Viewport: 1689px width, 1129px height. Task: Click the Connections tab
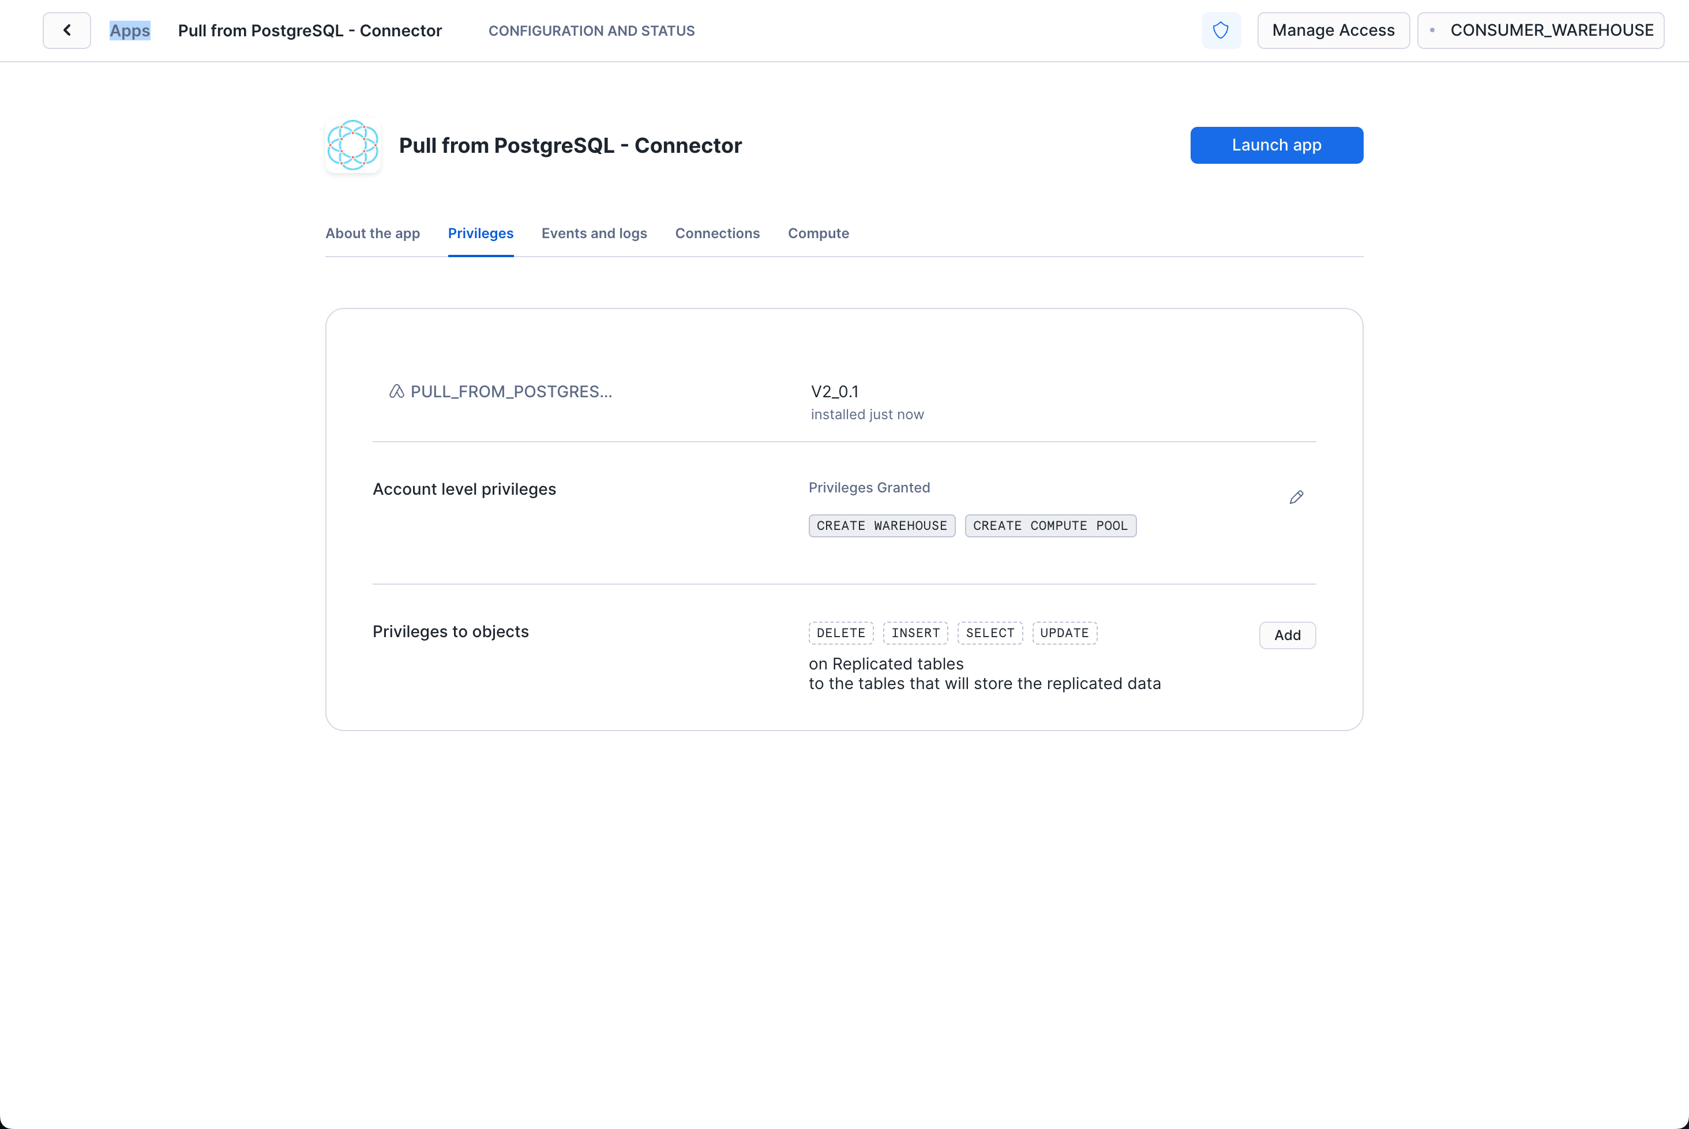[717, 233]
